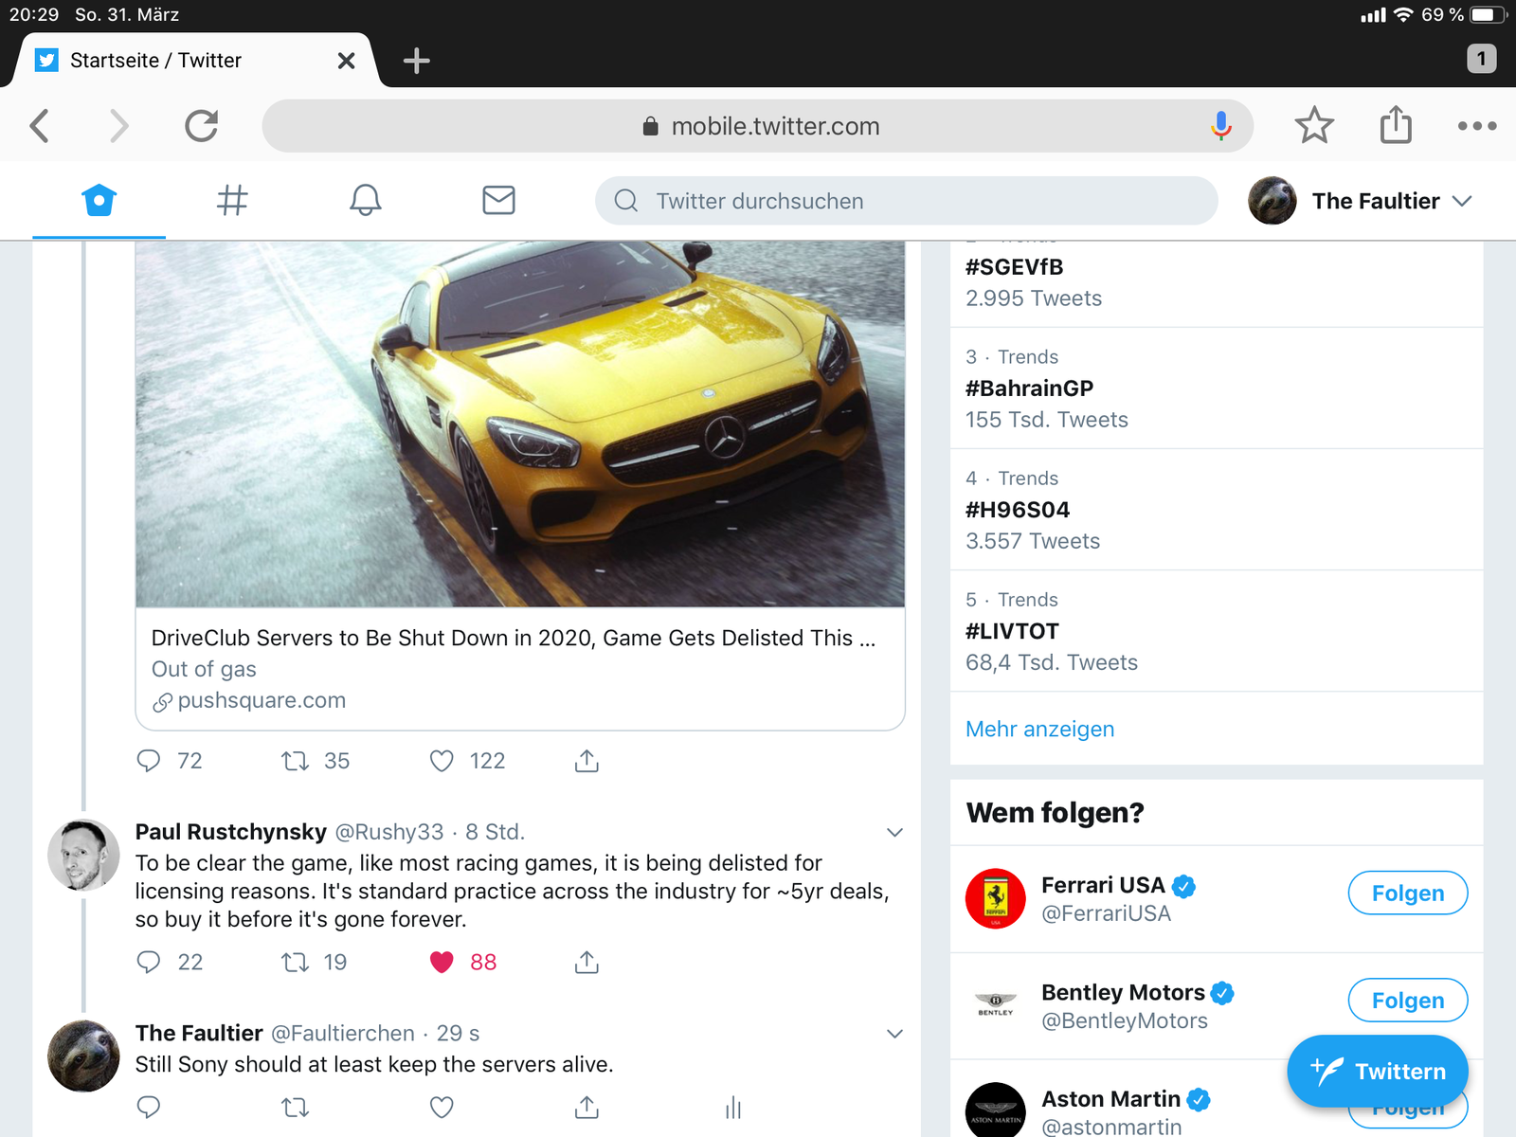Open the Notifications bell tab

pyautogui.click(x=365, y=200)
